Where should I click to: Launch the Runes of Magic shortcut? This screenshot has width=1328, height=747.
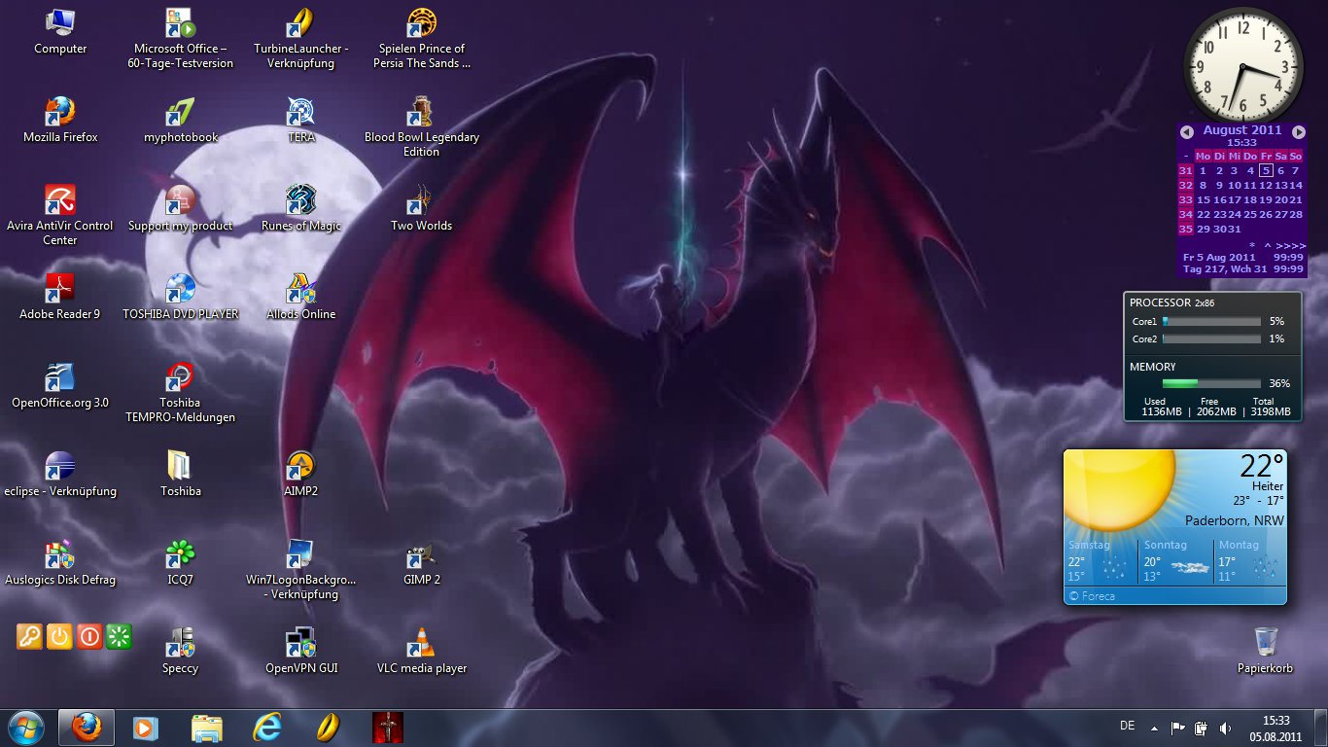(x=301, y=200)
